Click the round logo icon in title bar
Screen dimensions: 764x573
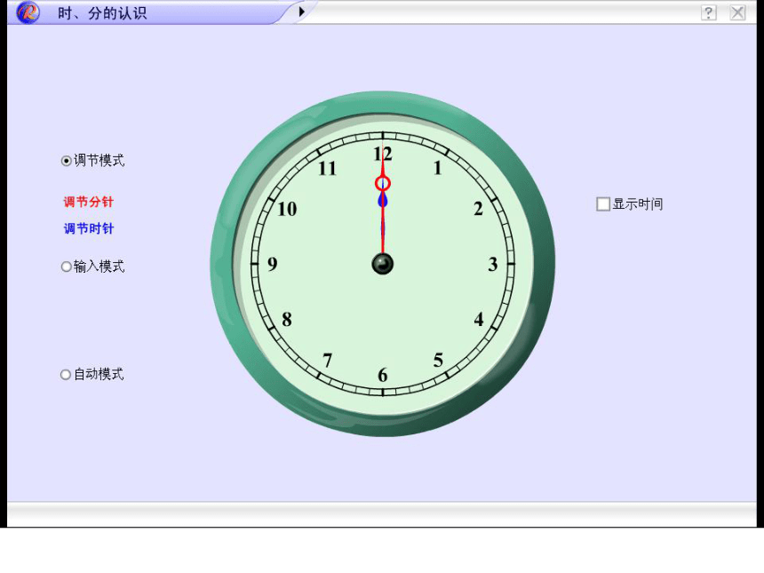pos(28,12)
